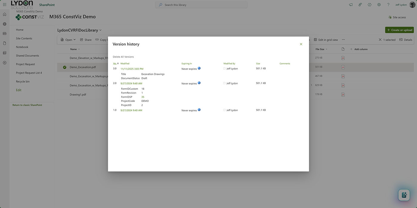The width and height of the screenshot is (417, 208).
Task: Click the globe icon in left rail
Action: pos(4,24)
